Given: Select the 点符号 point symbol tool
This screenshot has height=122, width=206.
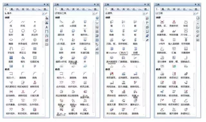Looking at the screenshot, I should [35, 41].
